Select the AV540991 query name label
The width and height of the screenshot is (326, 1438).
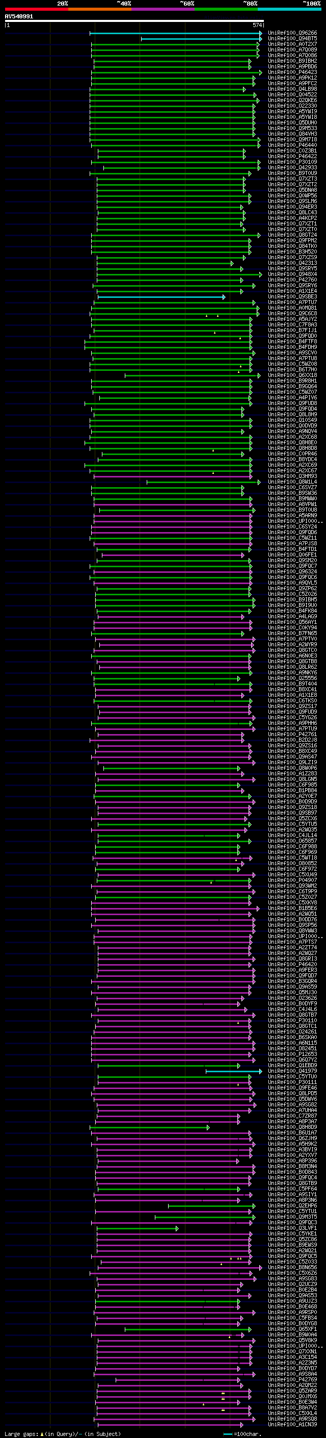coord(19,17)
